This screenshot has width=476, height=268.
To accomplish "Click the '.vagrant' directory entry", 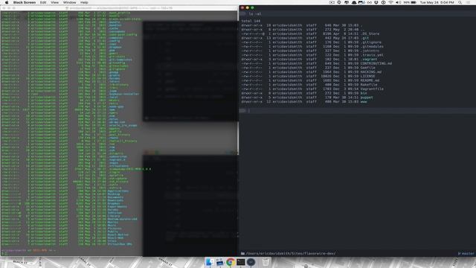I will (369, 60).
